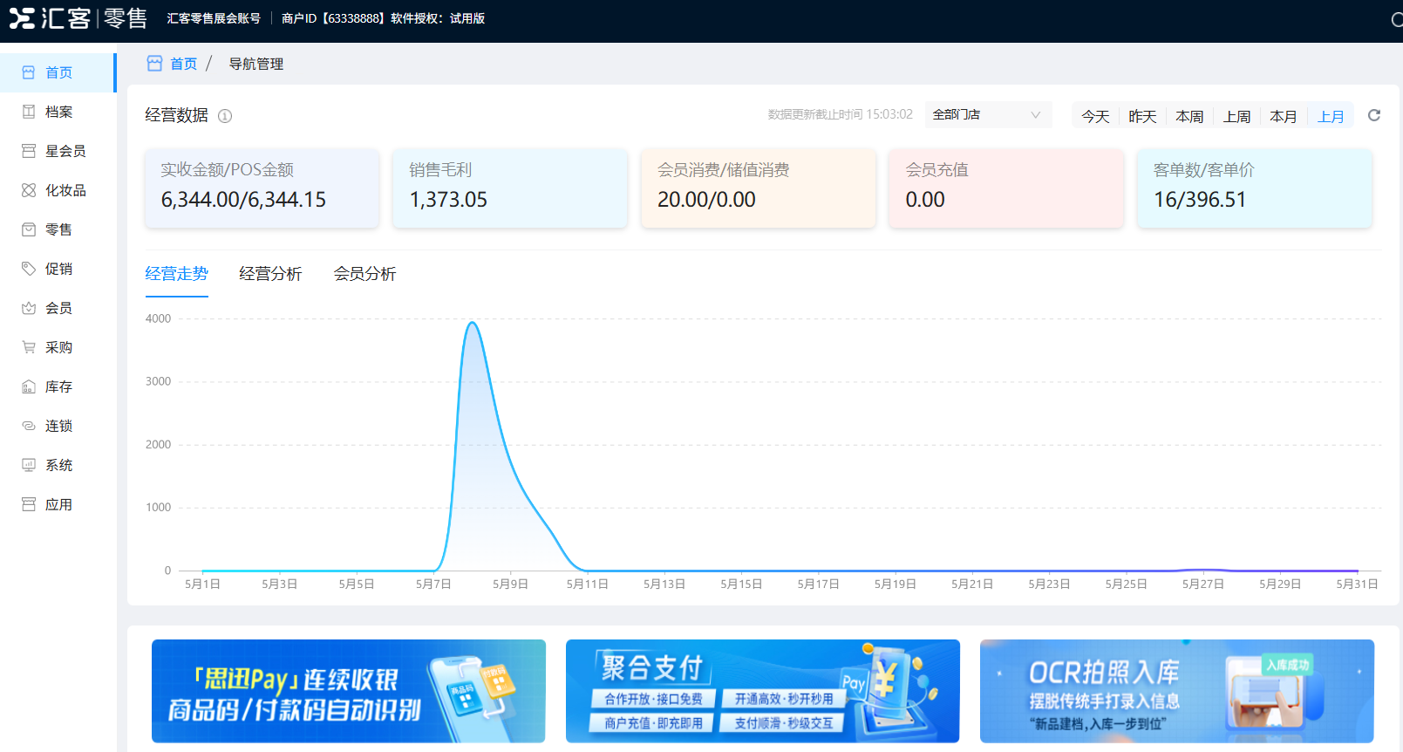Image resolution: width=1403 pixels, height=752 pixels.
Task: Open 应用 menu in the sidebar
Action: [x=58, y=504]
